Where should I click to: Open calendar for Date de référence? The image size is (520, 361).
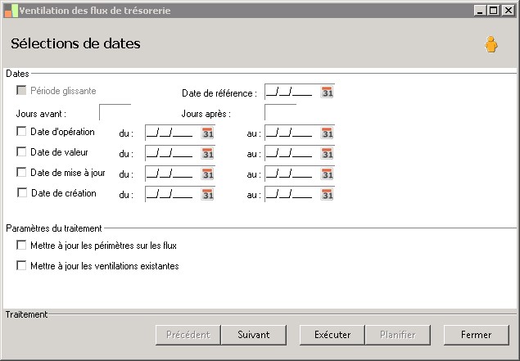[x=328, y=93]
